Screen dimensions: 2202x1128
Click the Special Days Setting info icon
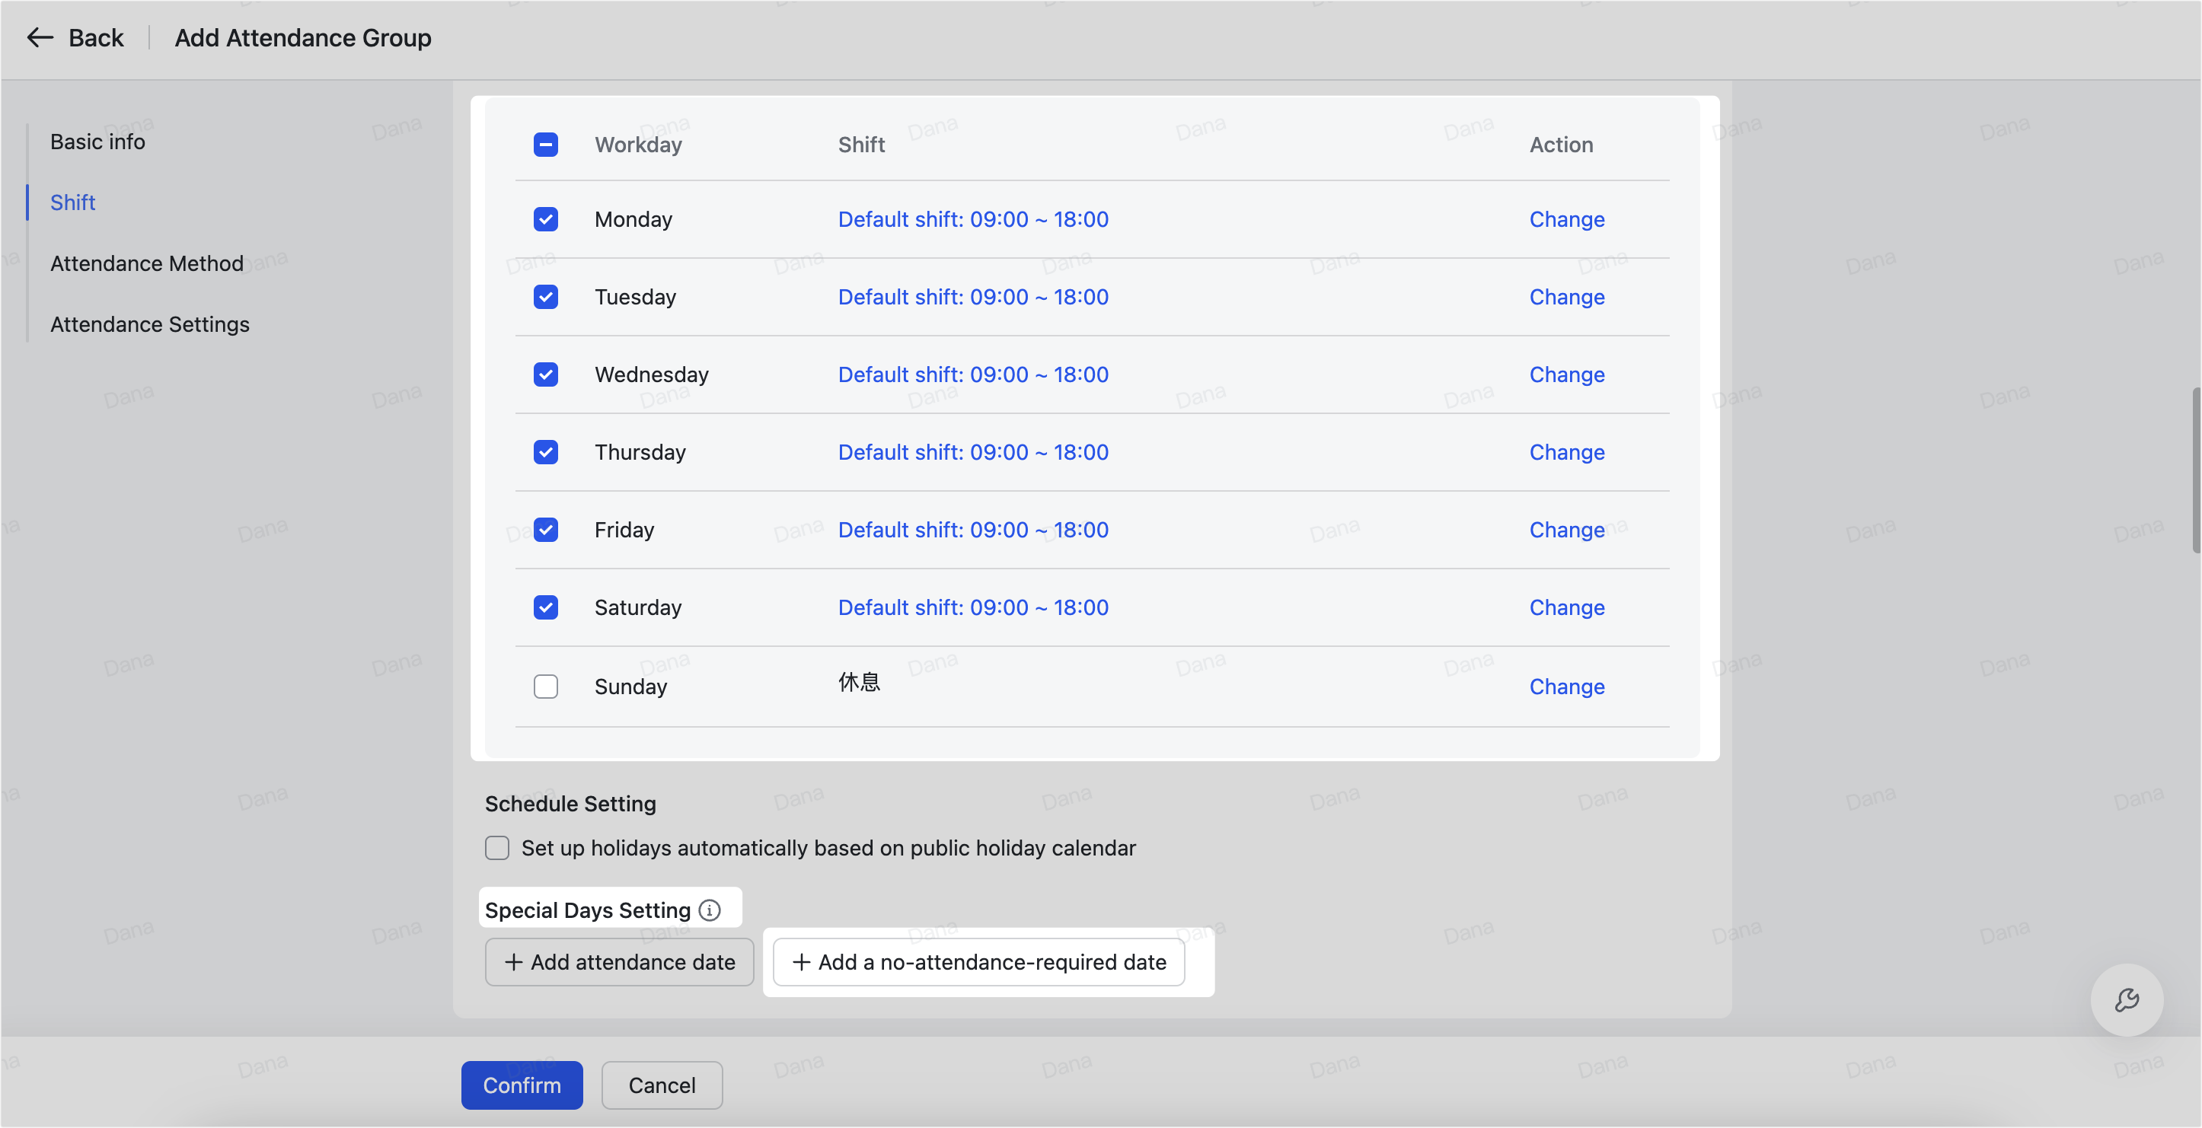710,910
